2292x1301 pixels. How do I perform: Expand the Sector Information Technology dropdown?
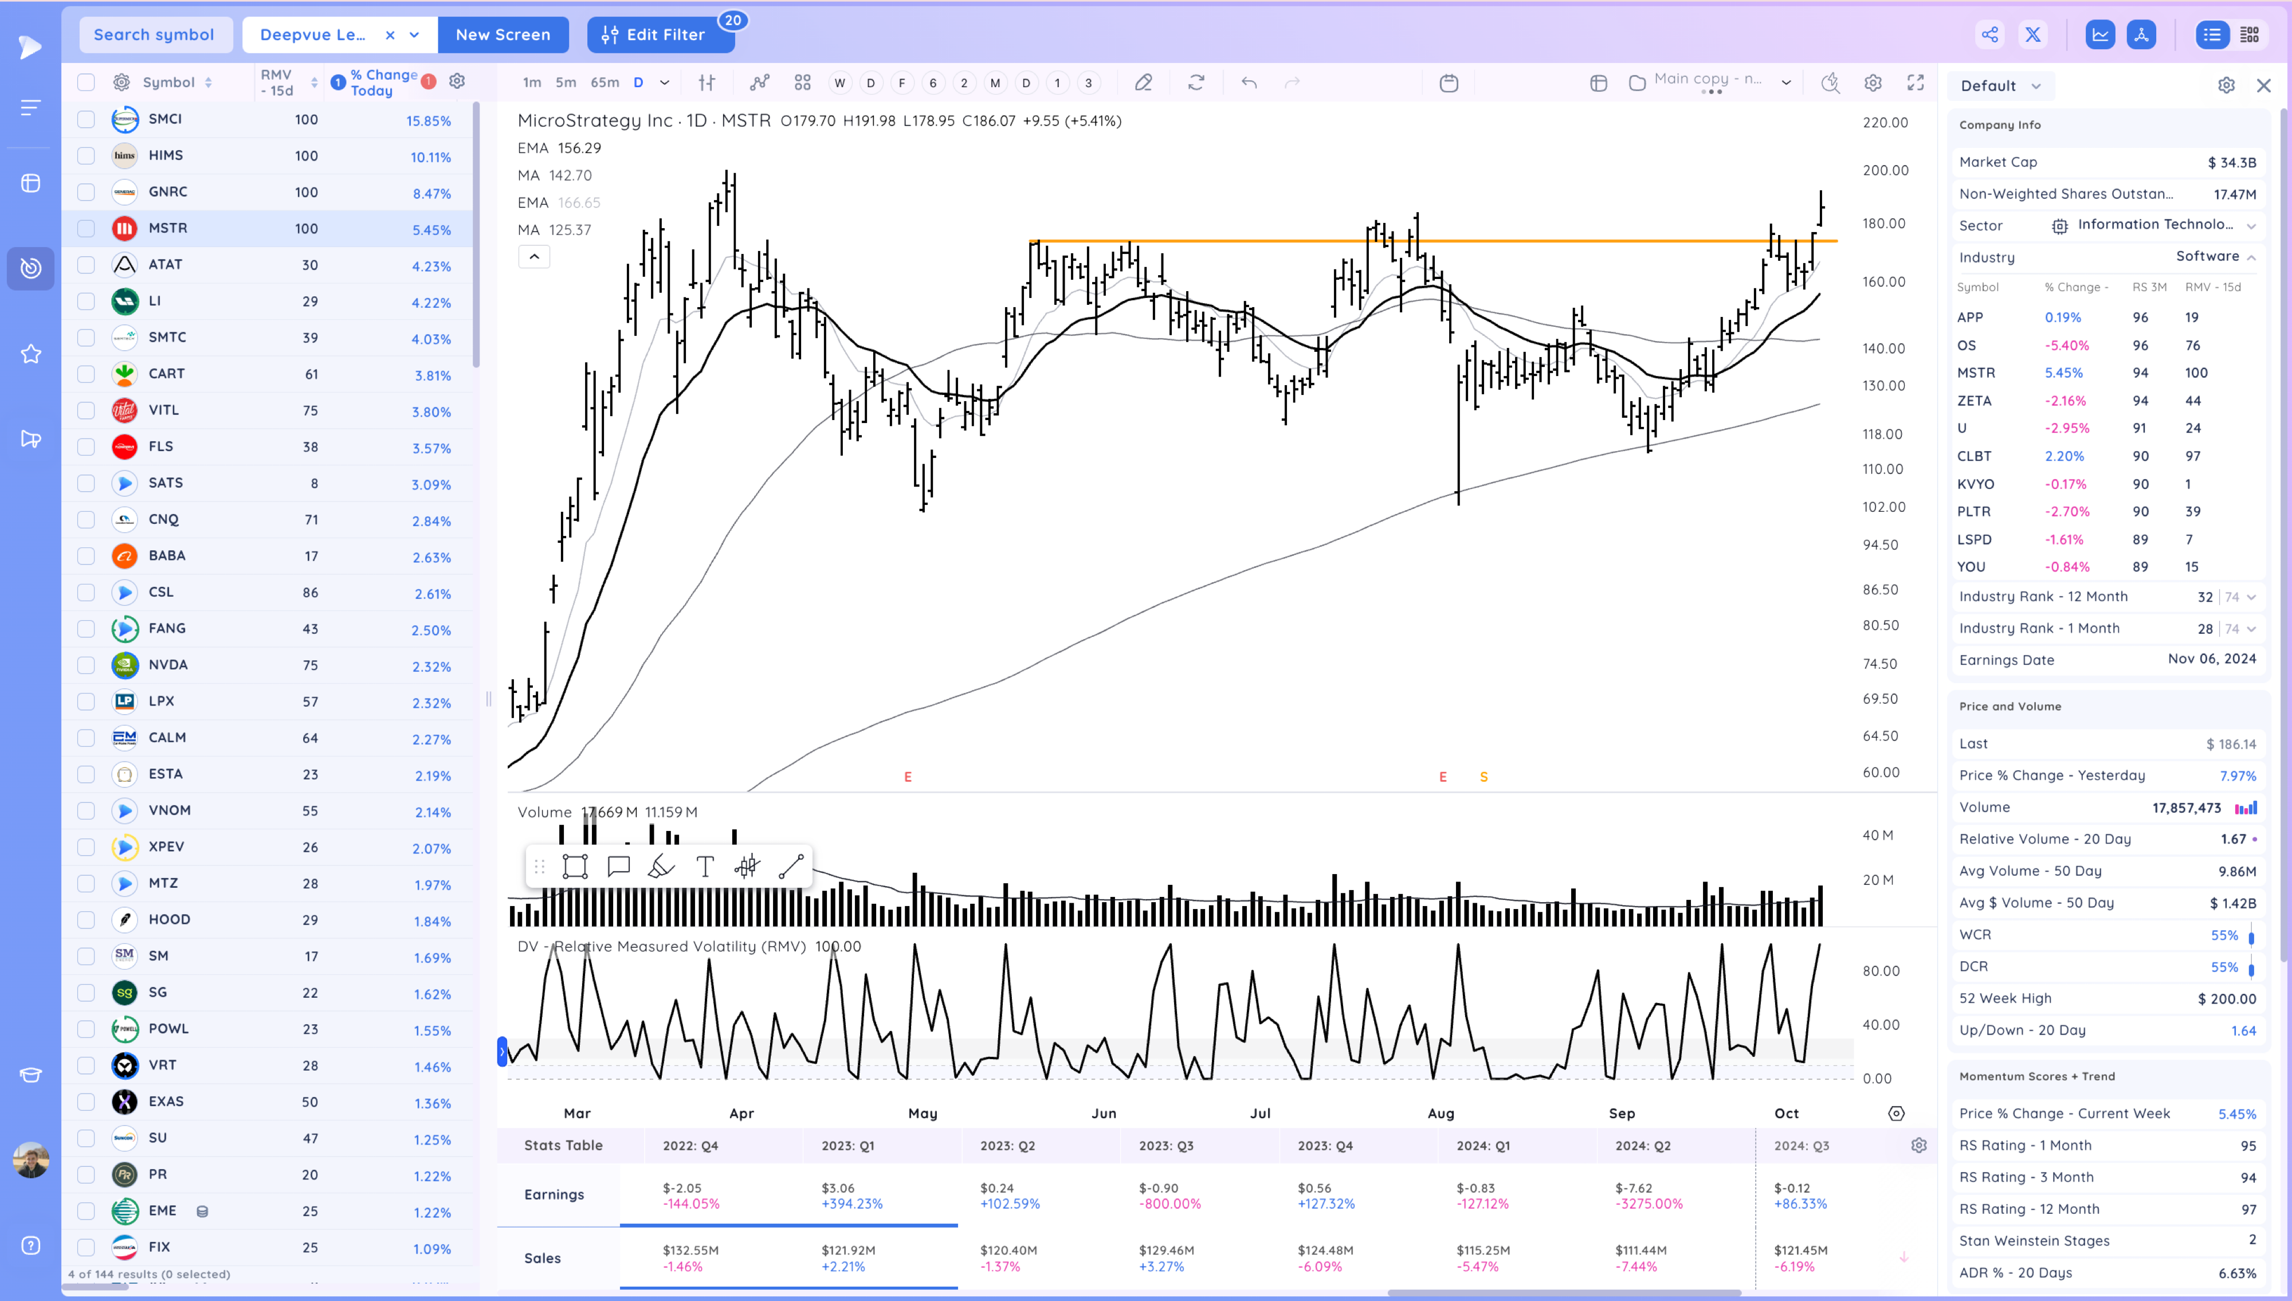coord(2251,226)
